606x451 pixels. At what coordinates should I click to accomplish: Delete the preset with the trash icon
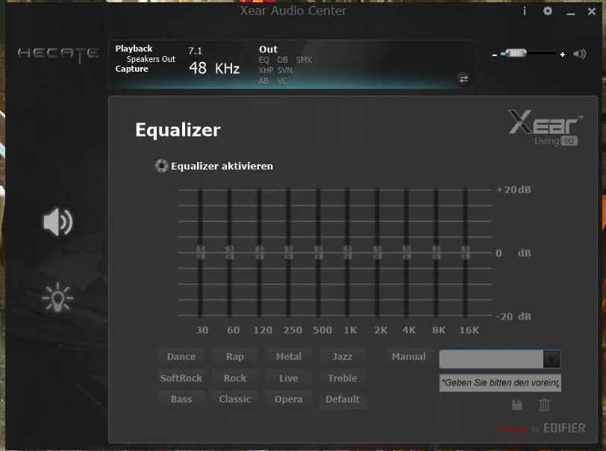545,405
